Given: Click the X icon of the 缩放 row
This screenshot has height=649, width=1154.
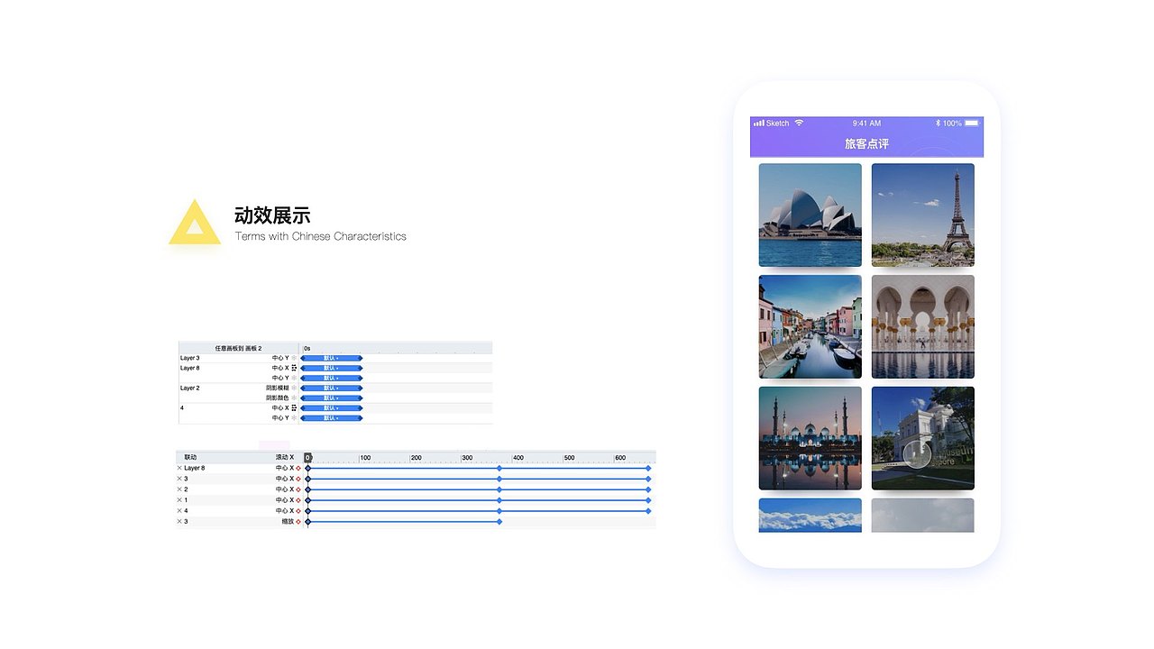Looking at the screenshot, I should tap(179, 522).
